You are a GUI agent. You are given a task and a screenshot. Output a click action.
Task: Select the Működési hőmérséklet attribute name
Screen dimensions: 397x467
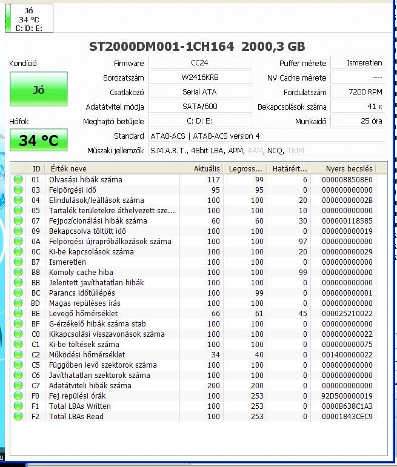(x=87, y=354)
